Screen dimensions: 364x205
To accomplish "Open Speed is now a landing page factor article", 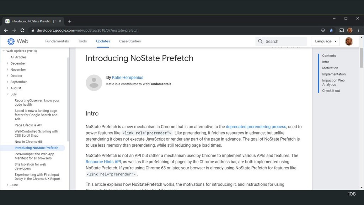I will [36, 115].
